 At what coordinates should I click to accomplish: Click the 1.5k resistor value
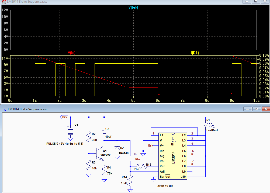tap(124, 183)
